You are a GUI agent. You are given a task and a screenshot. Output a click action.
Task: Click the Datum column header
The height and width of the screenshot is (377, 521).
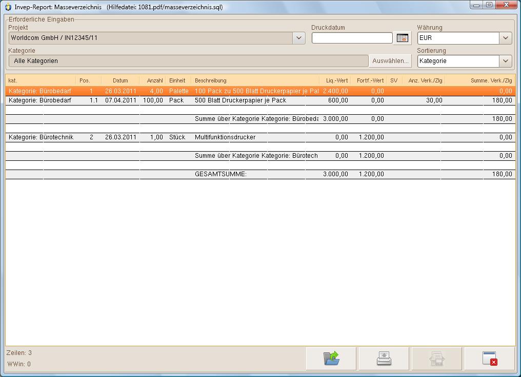(x=121, y=80)
